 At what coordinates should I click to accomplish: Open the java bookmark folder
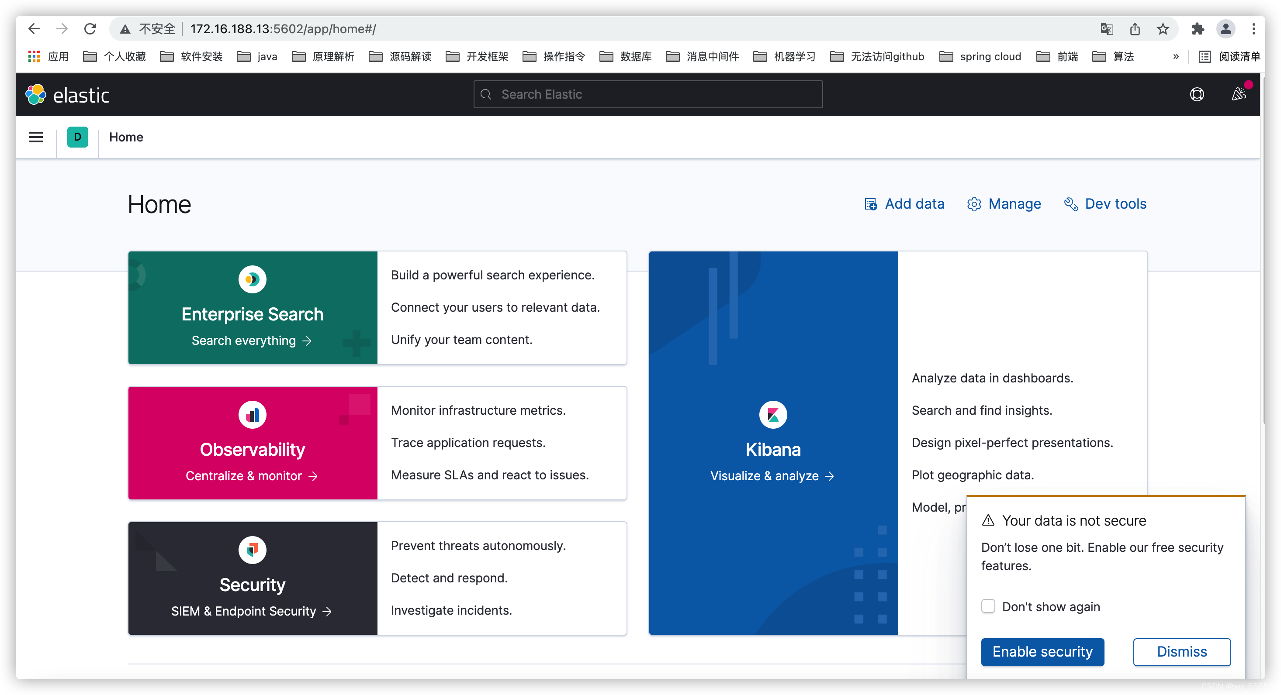[x=257, y=57]
